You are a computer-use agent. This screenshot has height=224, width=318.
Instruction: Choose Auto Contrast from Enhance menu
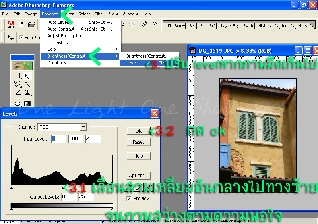pyautogui.click(x=81, y=29)
